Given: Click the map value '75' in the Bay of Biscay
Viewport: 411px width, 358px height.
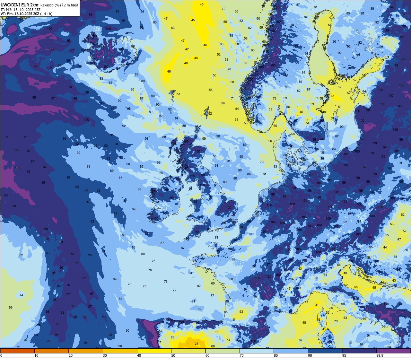Looking at the screenshot, I should (144, 286).
